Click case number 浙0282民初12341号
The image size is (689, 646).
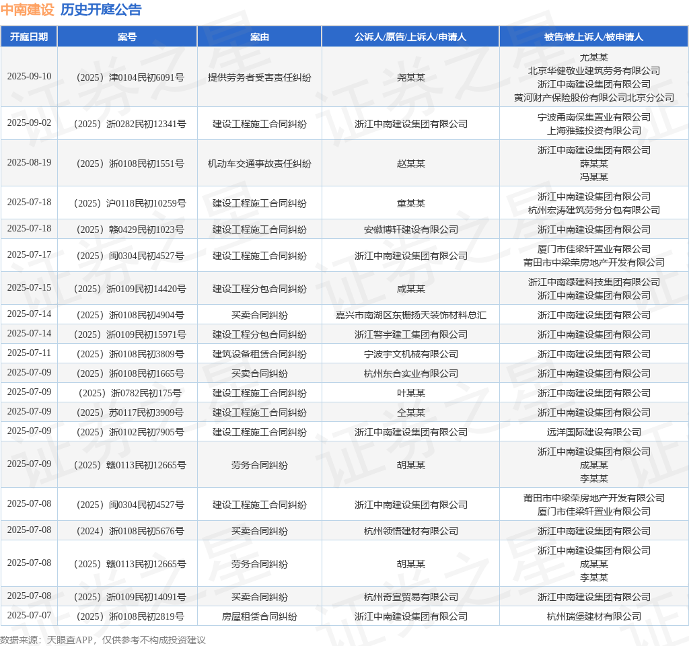click(130, 124)
